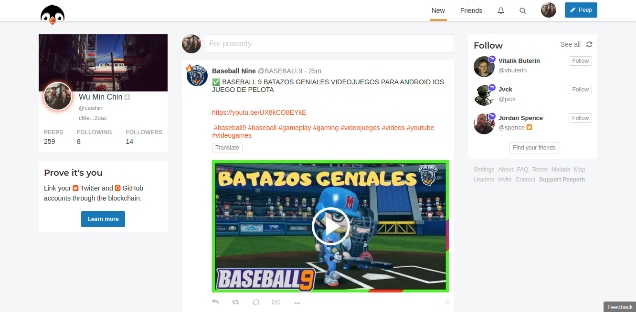636x312 pixels.
Task: Follow Jordan Spence
Action: (580, 118)
